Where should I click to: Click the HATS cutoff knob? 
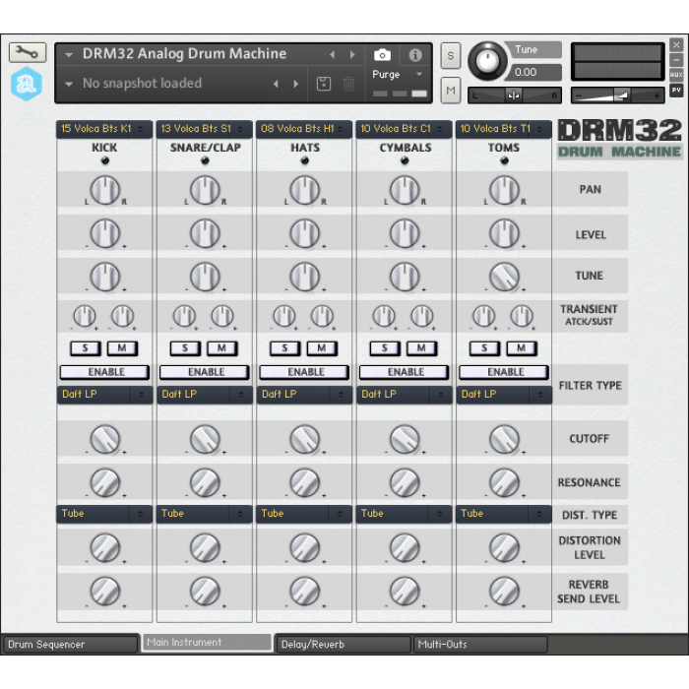coord(304,439)
